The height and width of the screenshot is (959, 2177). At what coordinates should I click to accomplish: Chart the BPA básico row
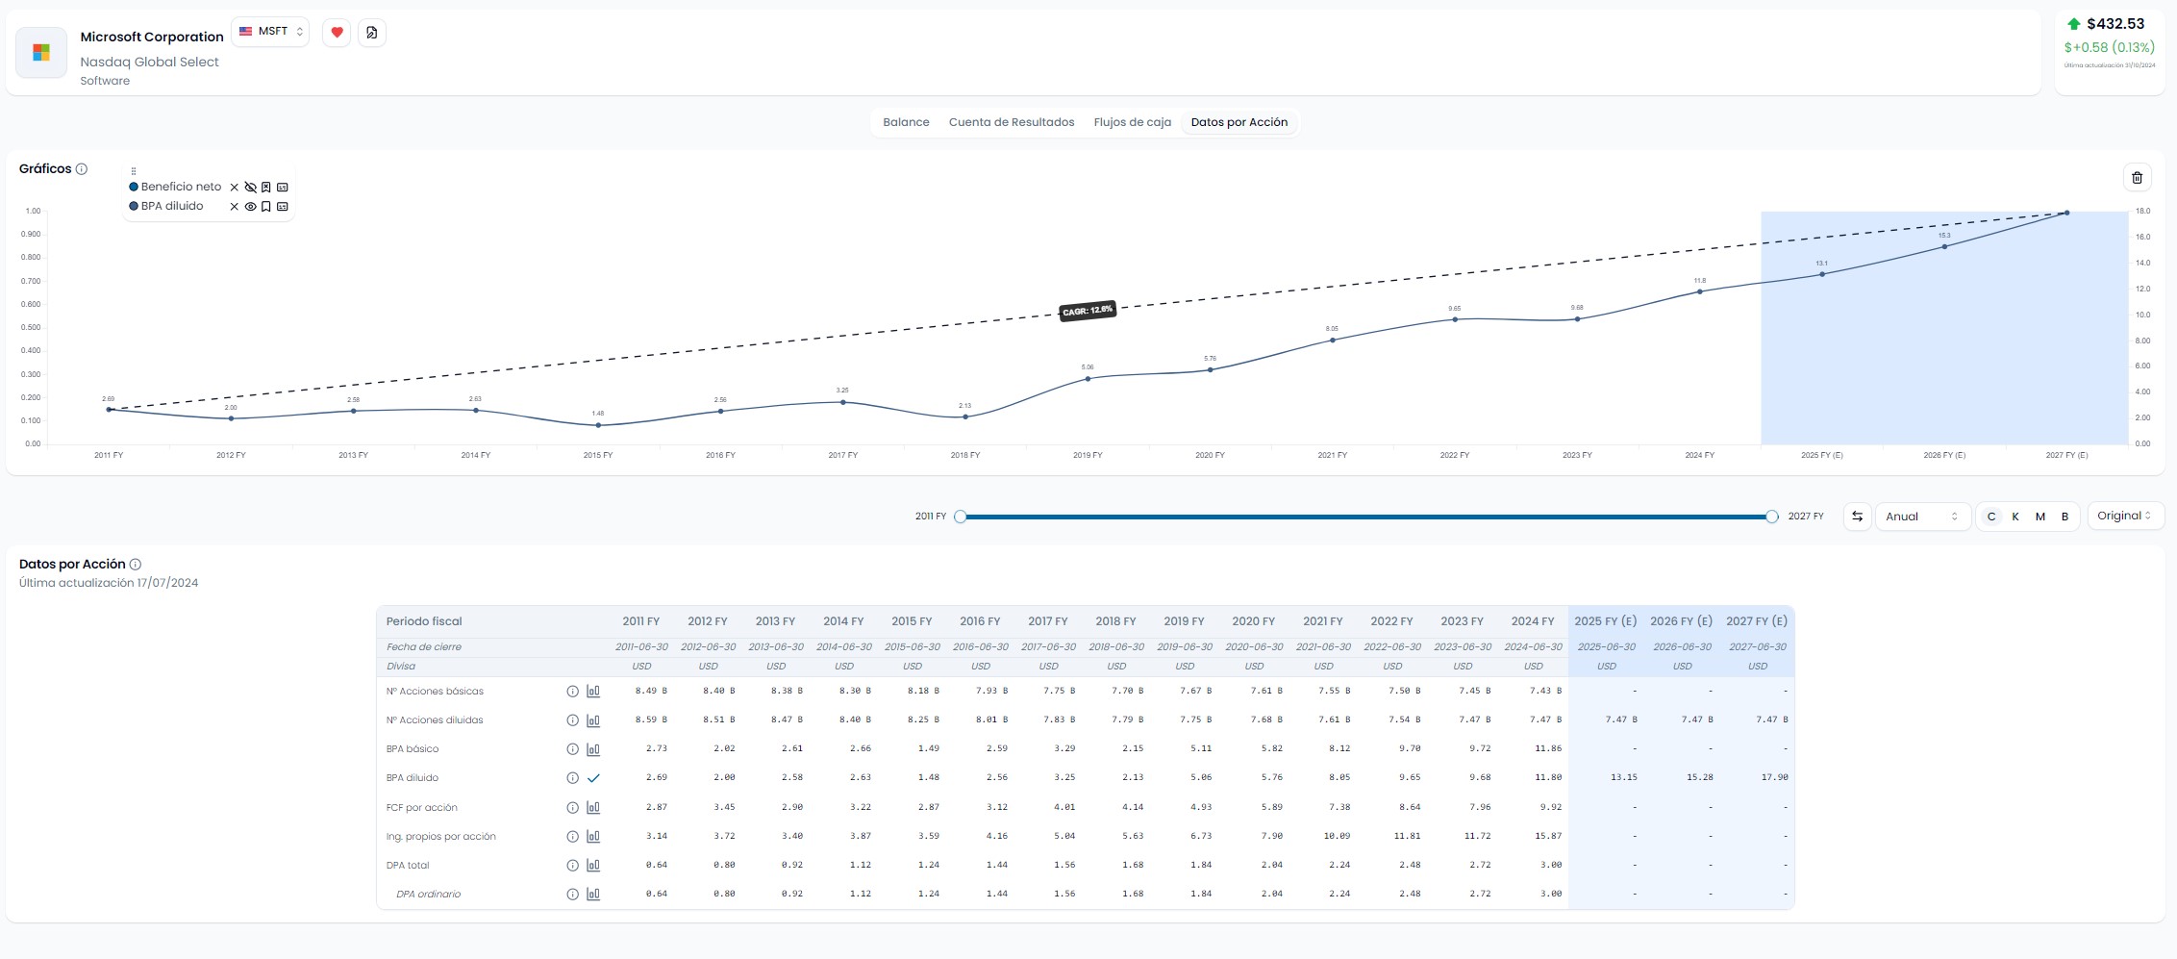pyautogui.click(x=593, y=749)
